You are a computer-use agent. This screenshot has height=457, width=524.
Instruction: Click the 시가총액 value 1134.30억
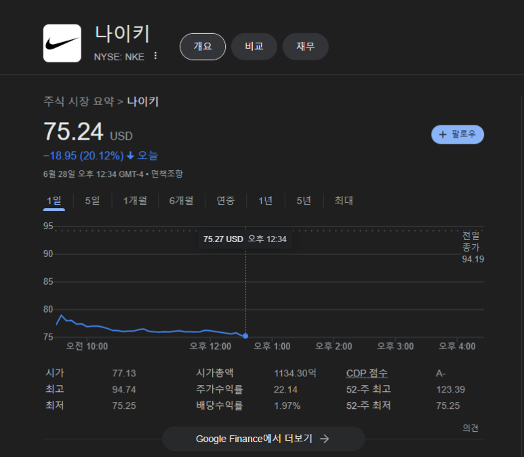tap(295, 373)
